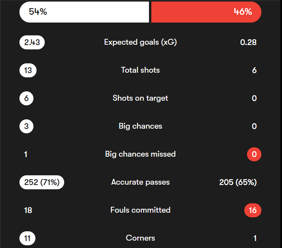
Task: Click the 0.28 expected goals value
Action: [248, 42]
